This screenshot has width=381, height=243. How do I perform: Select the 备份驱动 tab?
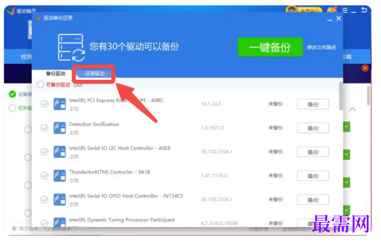pos(56,74)
